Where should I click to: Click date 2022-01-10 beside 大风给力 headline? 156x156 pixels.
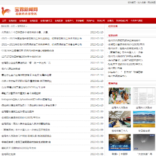(97, 32)
